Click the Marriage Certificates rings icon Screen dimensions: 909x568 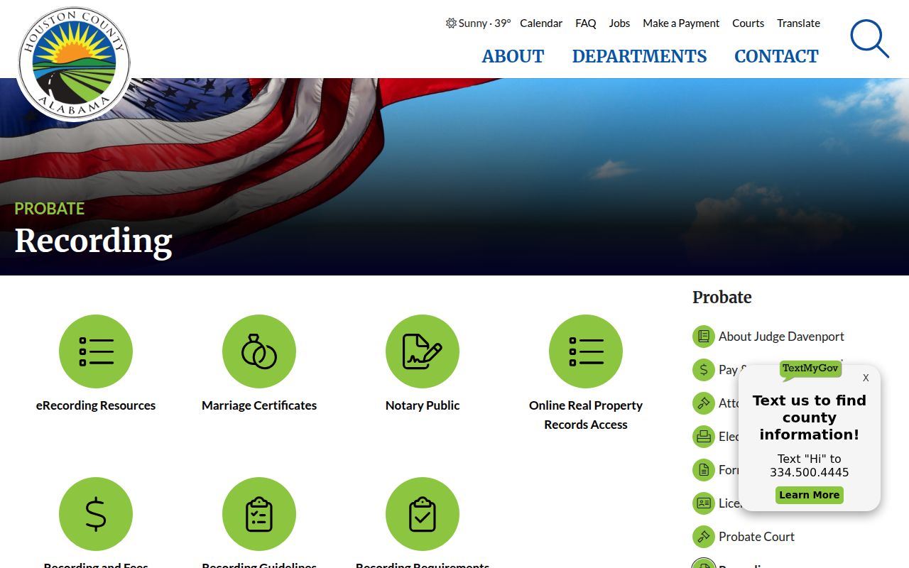[x=259, y=351]
